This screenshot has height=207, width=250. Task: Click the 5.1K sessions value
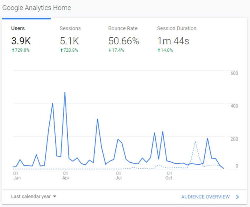click(x=69, y=41)
